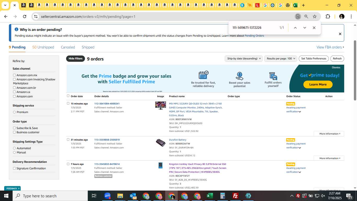Open Ship-by date sort dropdown

click(244, 59)
